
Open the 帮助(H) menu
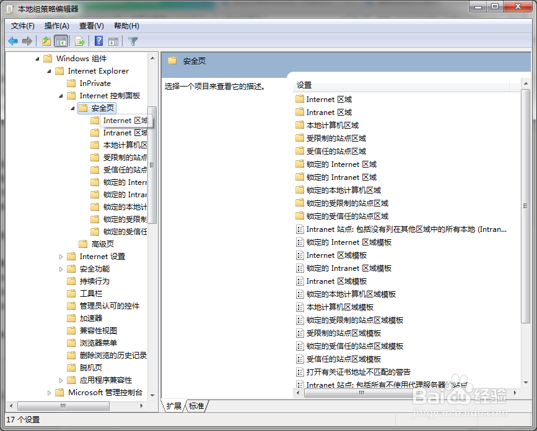point(126,26)
